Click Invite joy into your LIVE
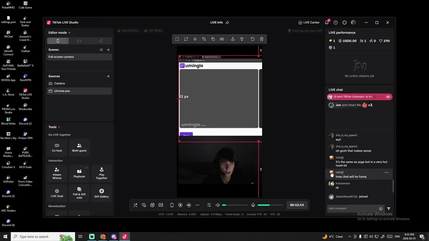The width and height of the screenshot is (429, 241). (x=305, y=30)
